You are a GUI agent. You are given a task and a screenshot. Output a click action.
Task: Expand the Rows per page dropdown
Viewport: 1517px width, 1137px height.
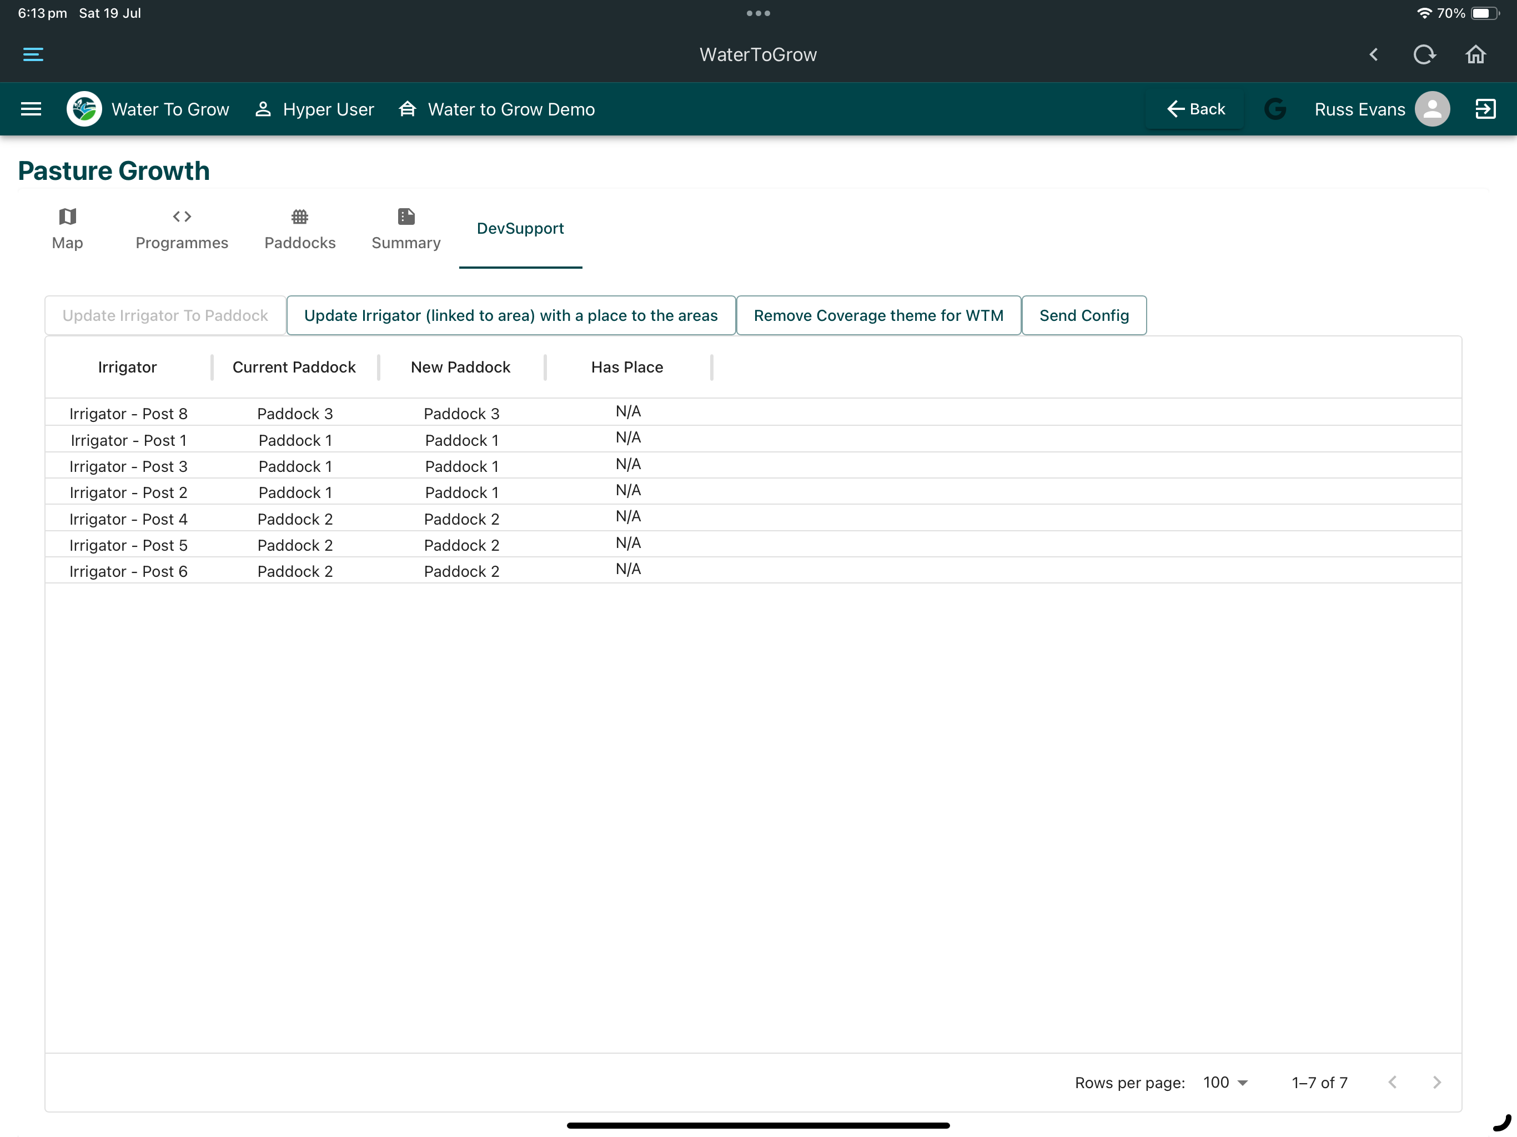pyautogui.click(x=1225, y=1083)
